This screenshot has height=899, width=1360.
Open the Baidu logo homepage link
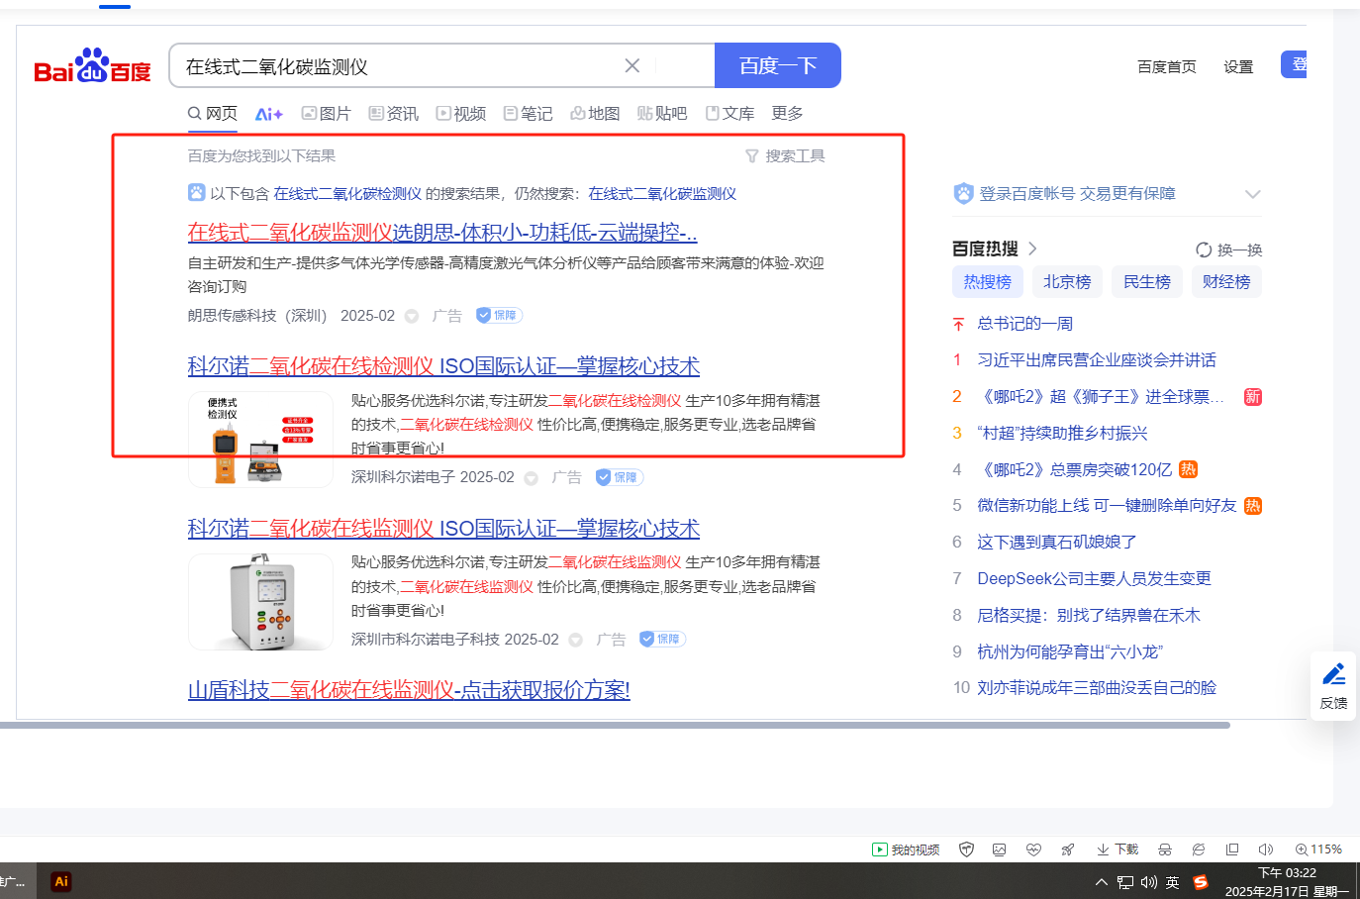coord(92,66)
